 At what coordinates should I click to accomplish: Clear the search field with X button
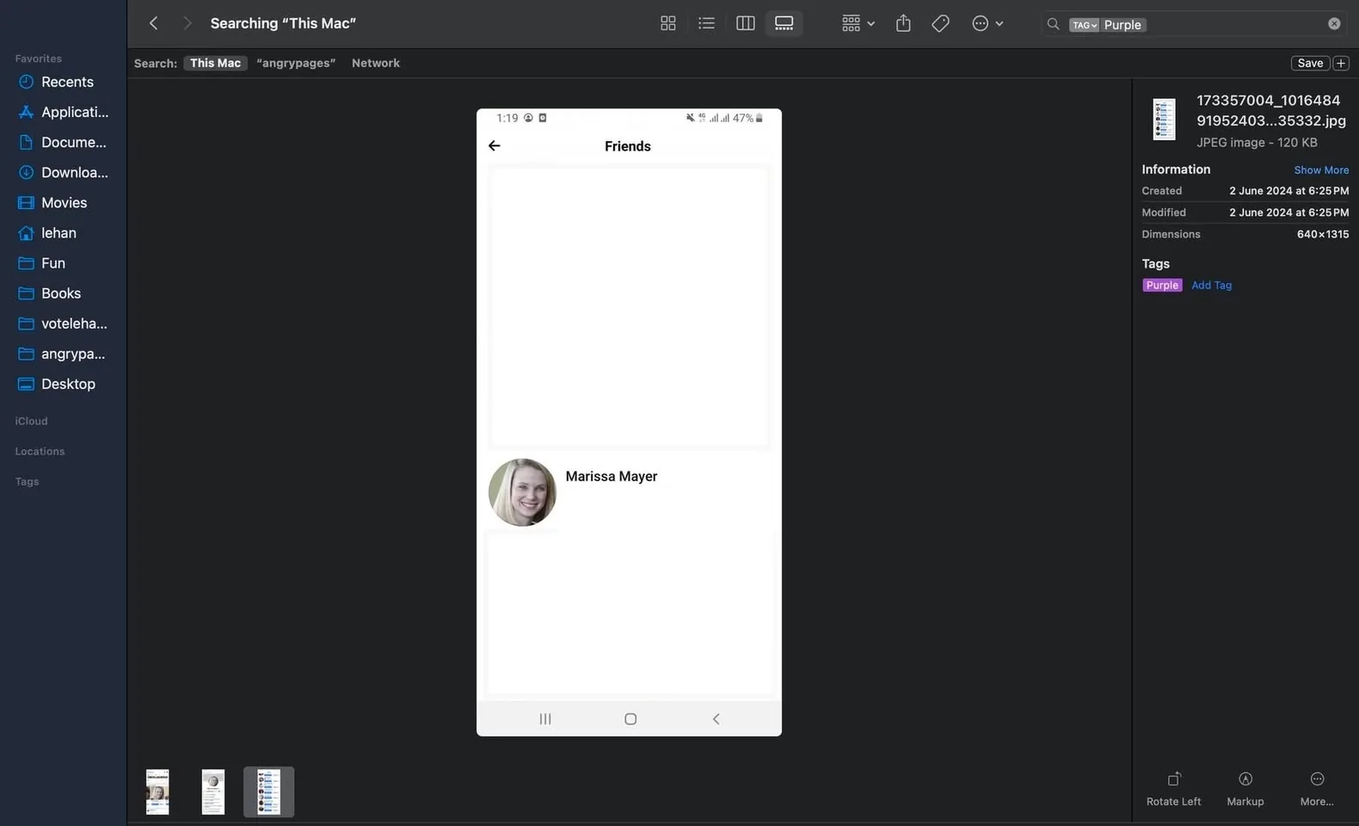click(1334, 24)
